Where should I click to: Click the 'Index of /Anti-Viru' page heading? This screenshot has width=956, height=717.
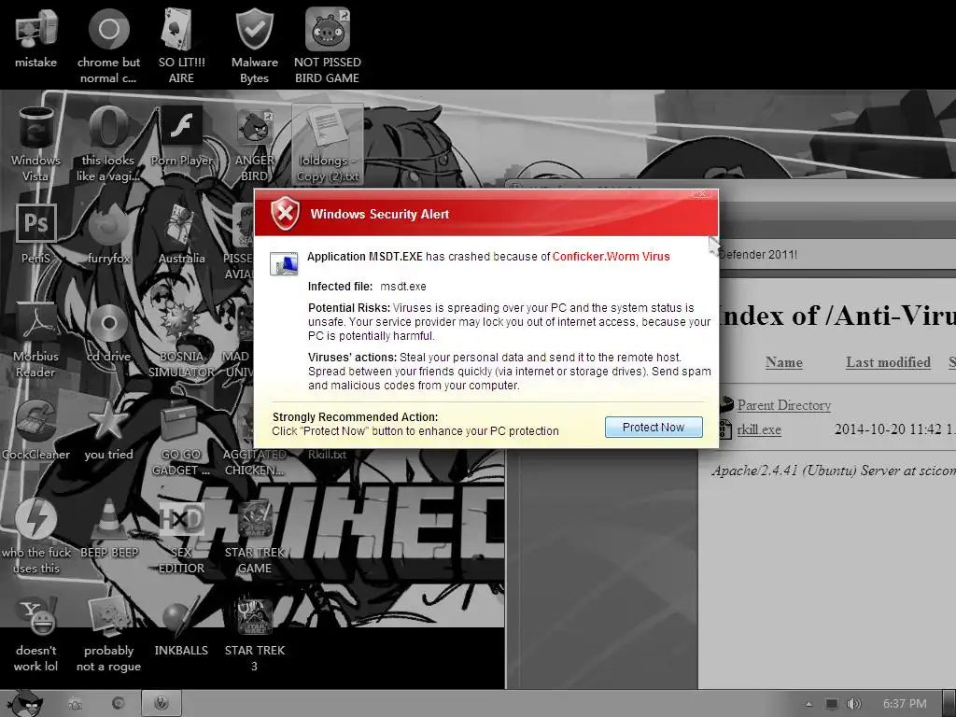(x=836, y=316)
